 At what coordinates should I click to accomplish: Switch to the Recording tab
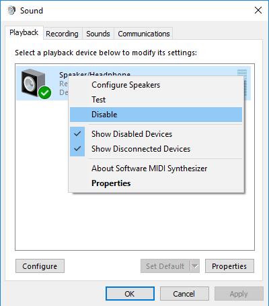tap(63, 34)
